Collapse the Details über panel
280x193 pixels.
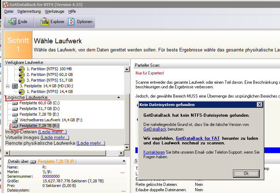tap(124, 161)
